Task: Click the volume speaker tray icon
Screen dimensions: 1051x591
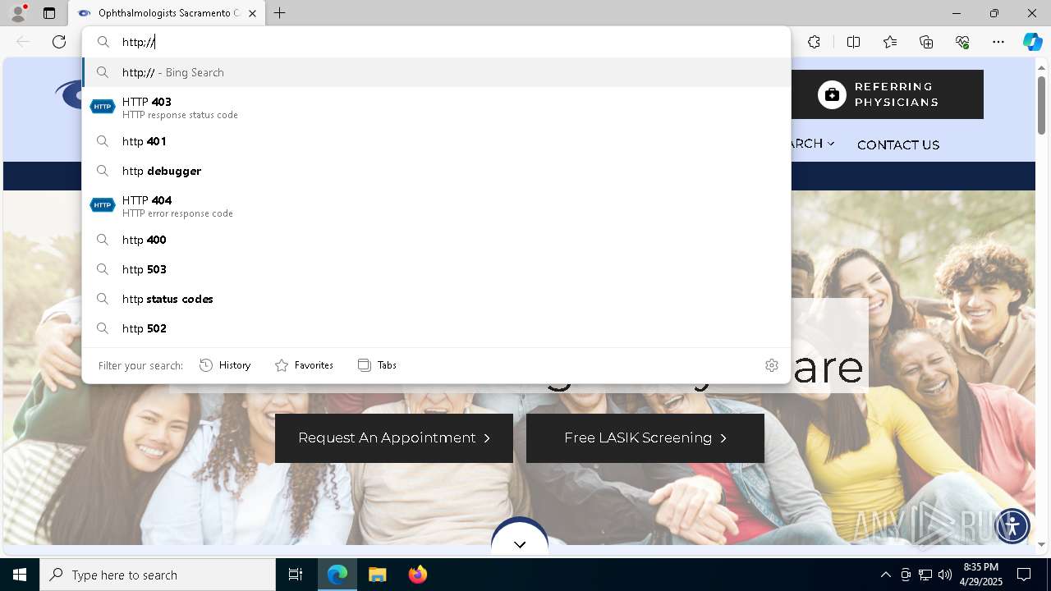Action: [x=945, y=575]
